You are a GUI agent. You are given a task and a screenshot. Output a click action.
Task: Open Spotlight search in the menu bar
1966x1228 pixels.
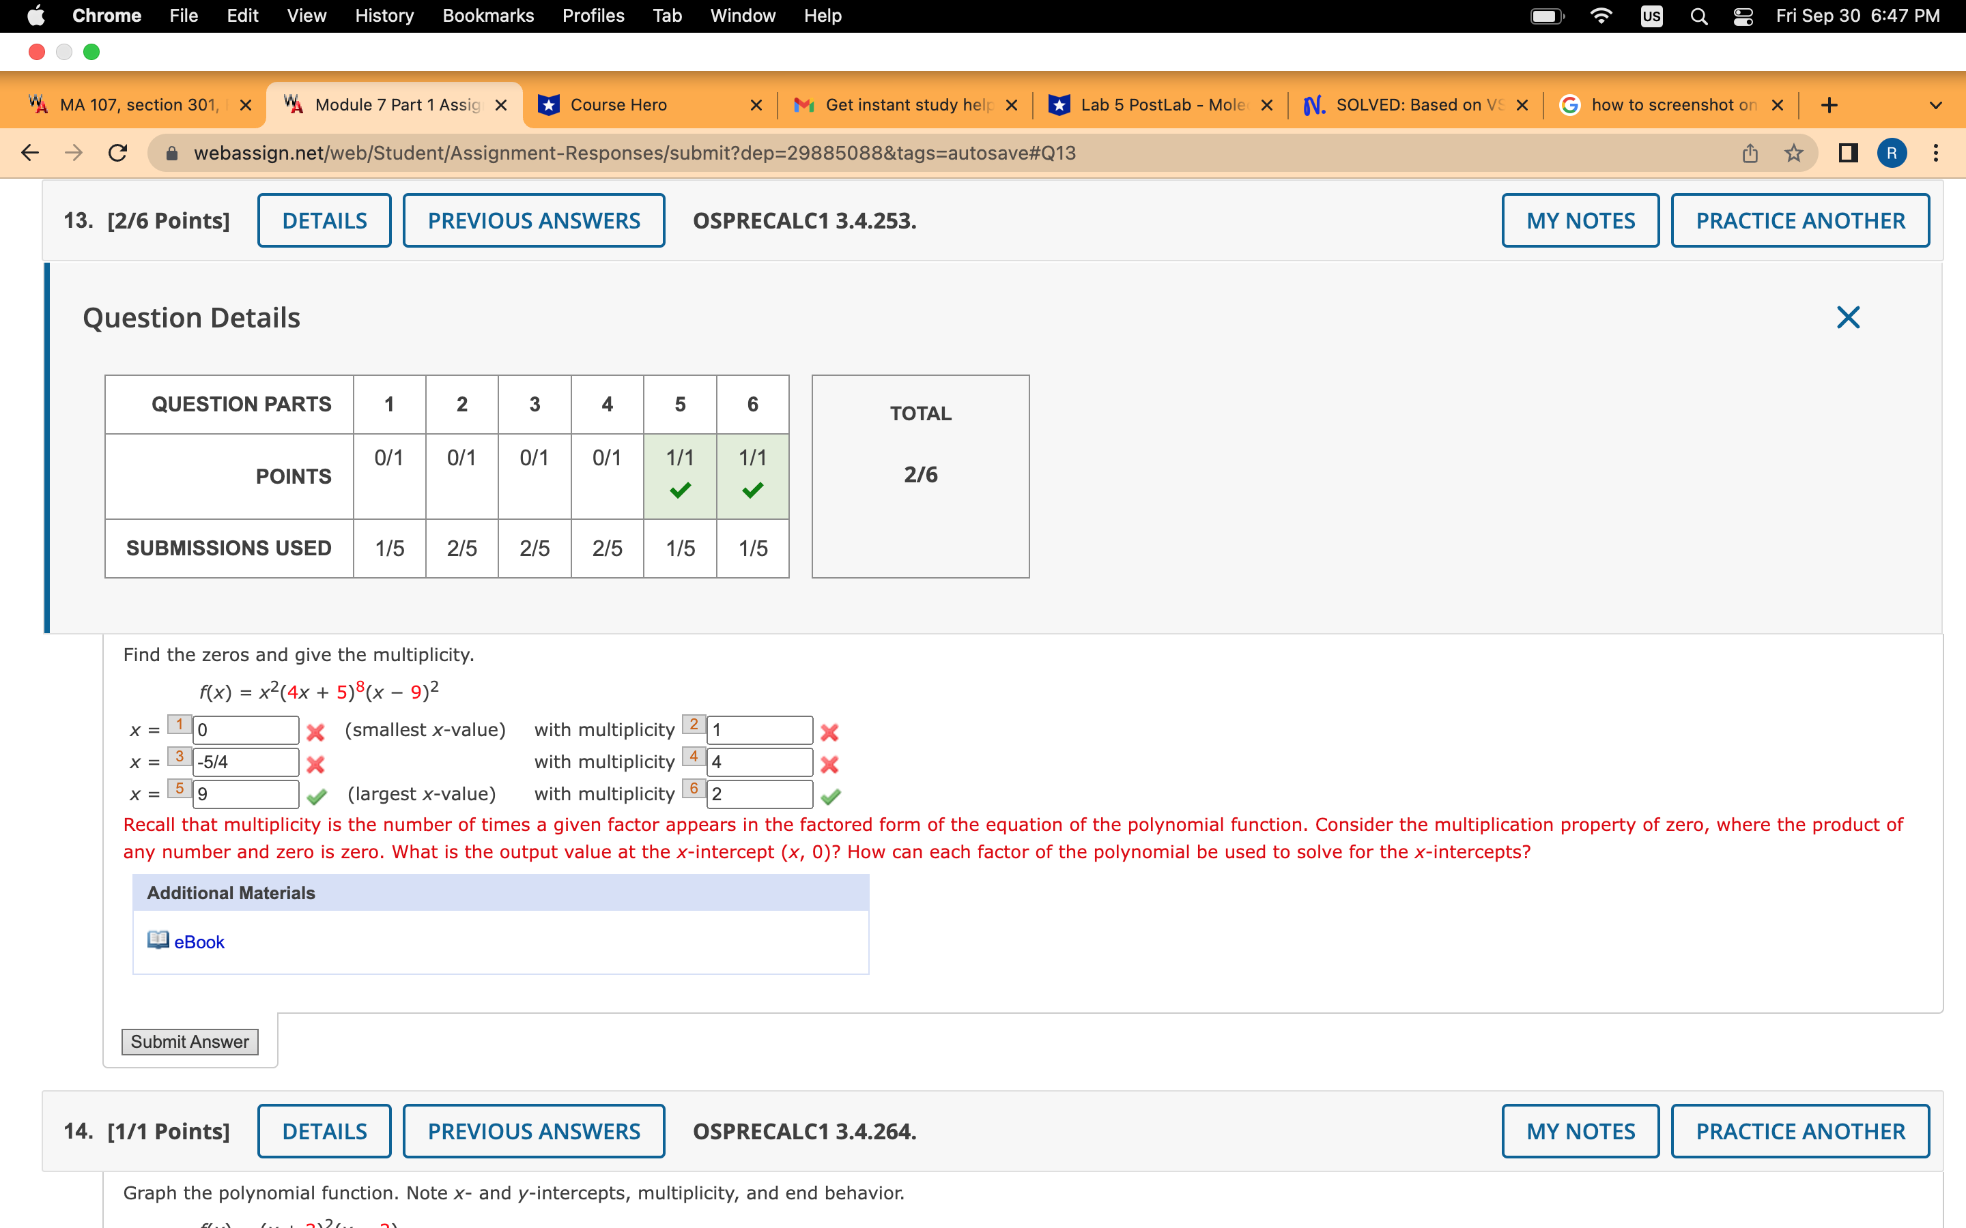pyautogui.click(x=1698, y=16)
